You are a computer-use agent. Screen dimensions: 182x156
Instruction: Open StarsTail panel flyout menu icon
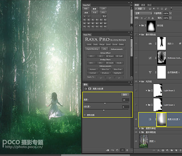[x=131, y=5]
